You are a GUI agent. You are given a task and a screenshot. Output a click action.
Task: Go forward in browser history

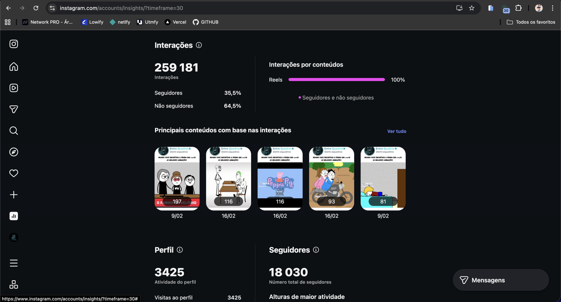22,8
